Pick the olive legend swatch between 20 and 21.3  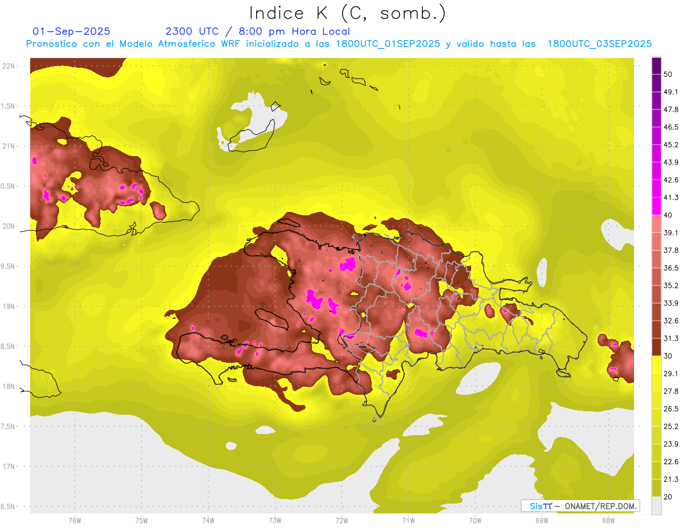pos(656,488)
